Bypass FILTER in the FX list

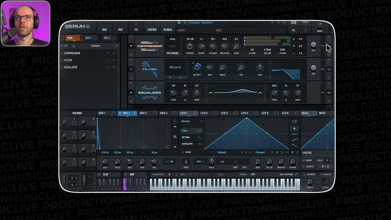[108, 60]
